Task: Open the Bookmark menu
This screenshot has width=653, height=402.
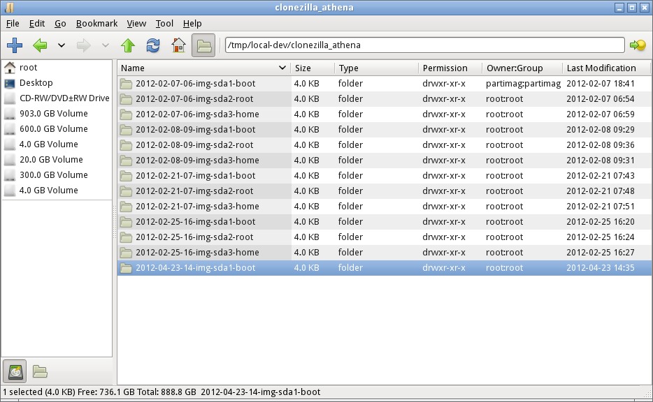Action: [x=97, y=24]
